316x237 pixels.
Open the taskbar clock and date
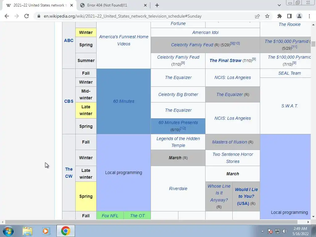tap(300, 231)
